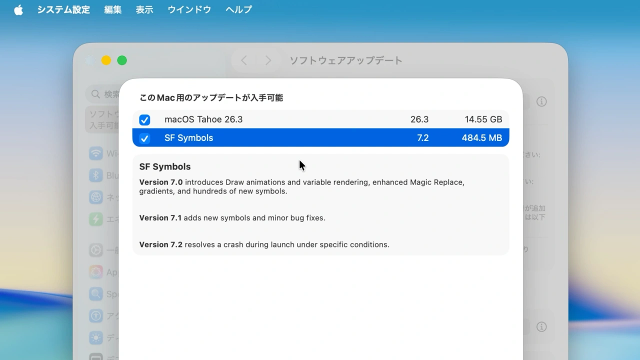Open Spotlight settings via the magnifier icon
Viewport: 640px width, 360px height.
click(96, 294)
